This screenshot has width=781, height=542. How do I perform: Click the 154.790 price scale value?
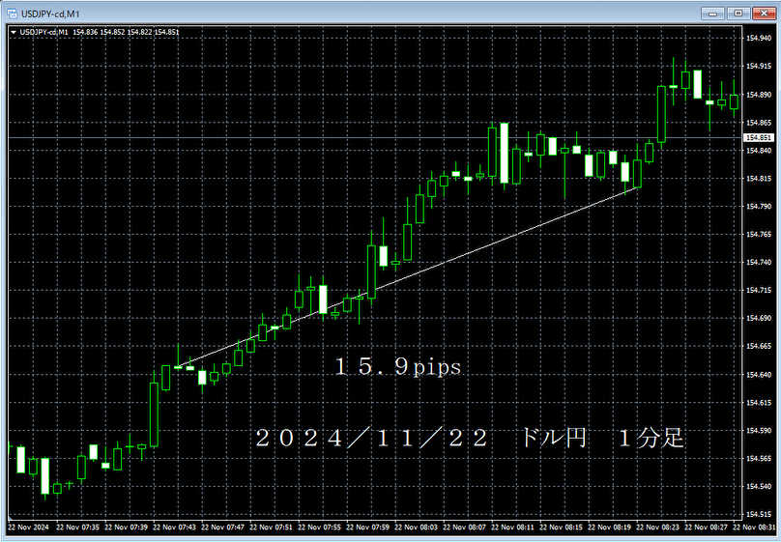(759, 206)
